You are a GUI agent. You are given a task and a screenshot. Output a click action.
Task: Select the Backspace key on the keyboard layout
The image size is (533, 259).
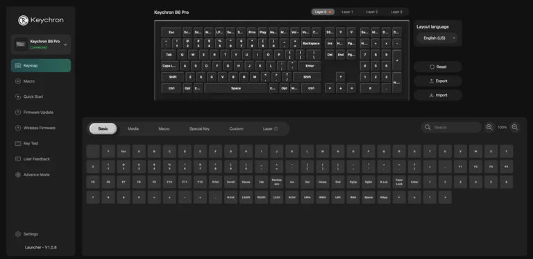(x=311, y=44)
